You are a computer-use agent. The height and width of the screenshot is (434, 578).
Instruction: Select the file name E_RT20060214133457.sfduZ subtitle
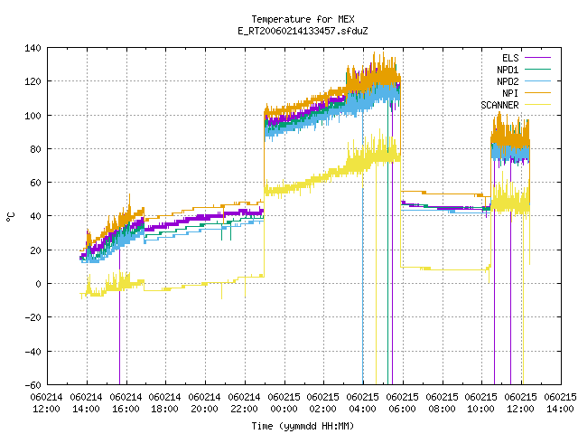pos(303,31)
